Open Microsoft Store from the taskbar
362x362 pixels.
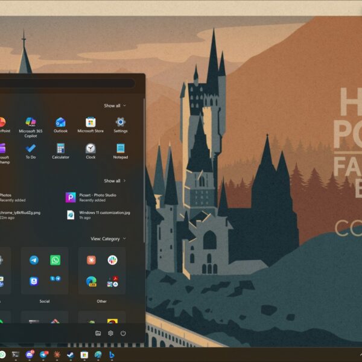pos(84,355)
